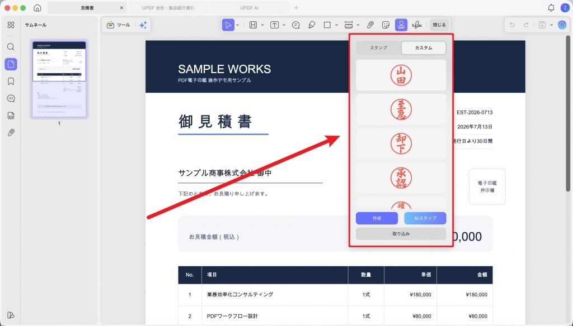Open notifications bell icon
The height and width of the screenshot is (326, 573).
pyautogui.click(x=551, y=8)
